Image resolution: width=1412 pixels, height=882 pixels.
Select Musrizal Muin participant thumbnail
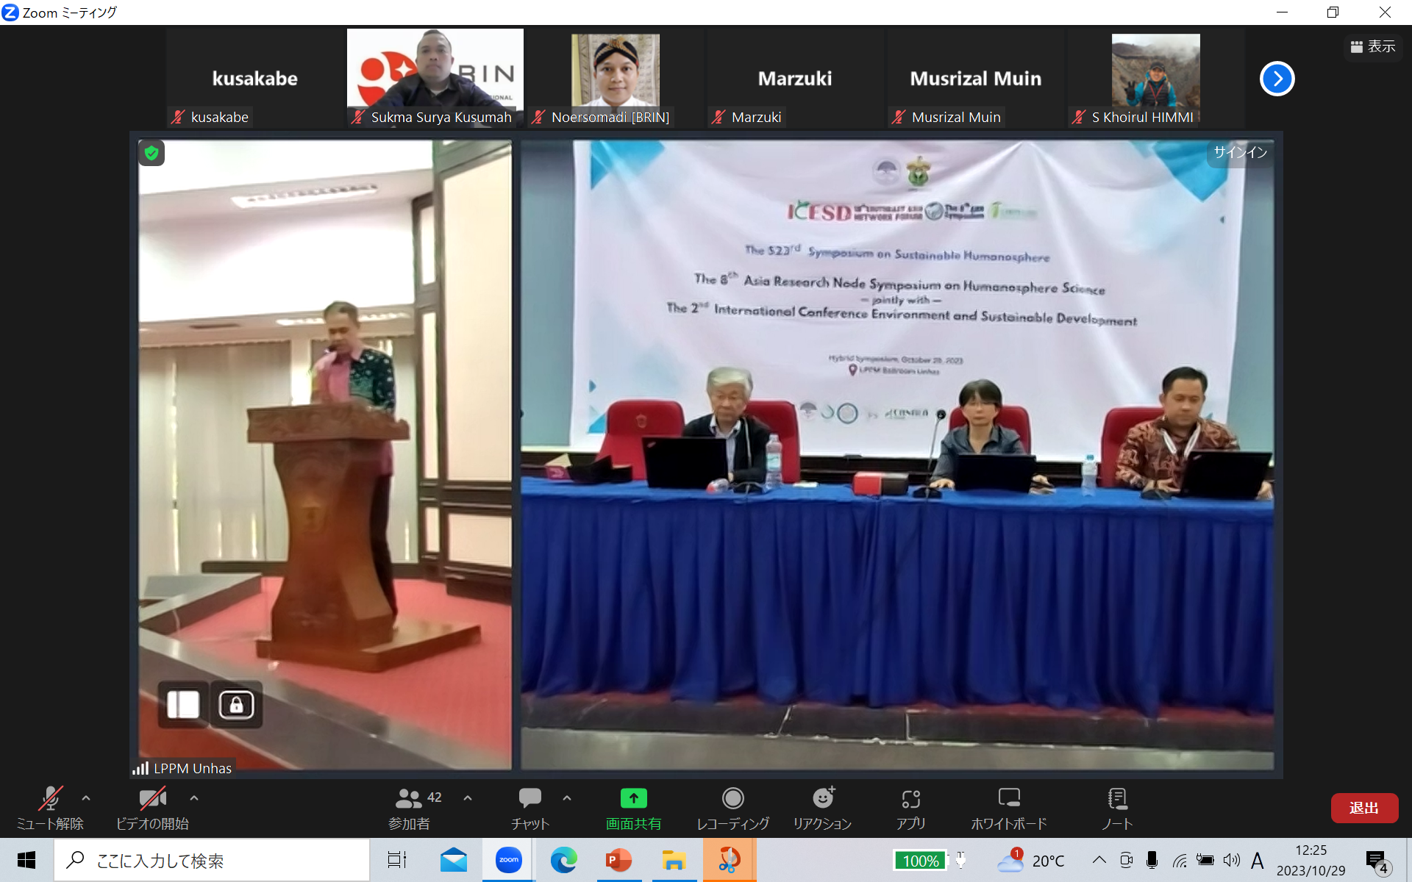tap(976, 79)
